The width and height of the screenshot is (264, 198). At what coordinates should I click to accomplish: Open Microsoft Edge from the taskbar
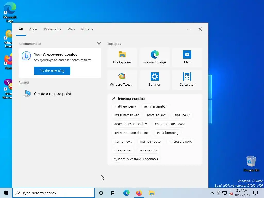point(126,193)
